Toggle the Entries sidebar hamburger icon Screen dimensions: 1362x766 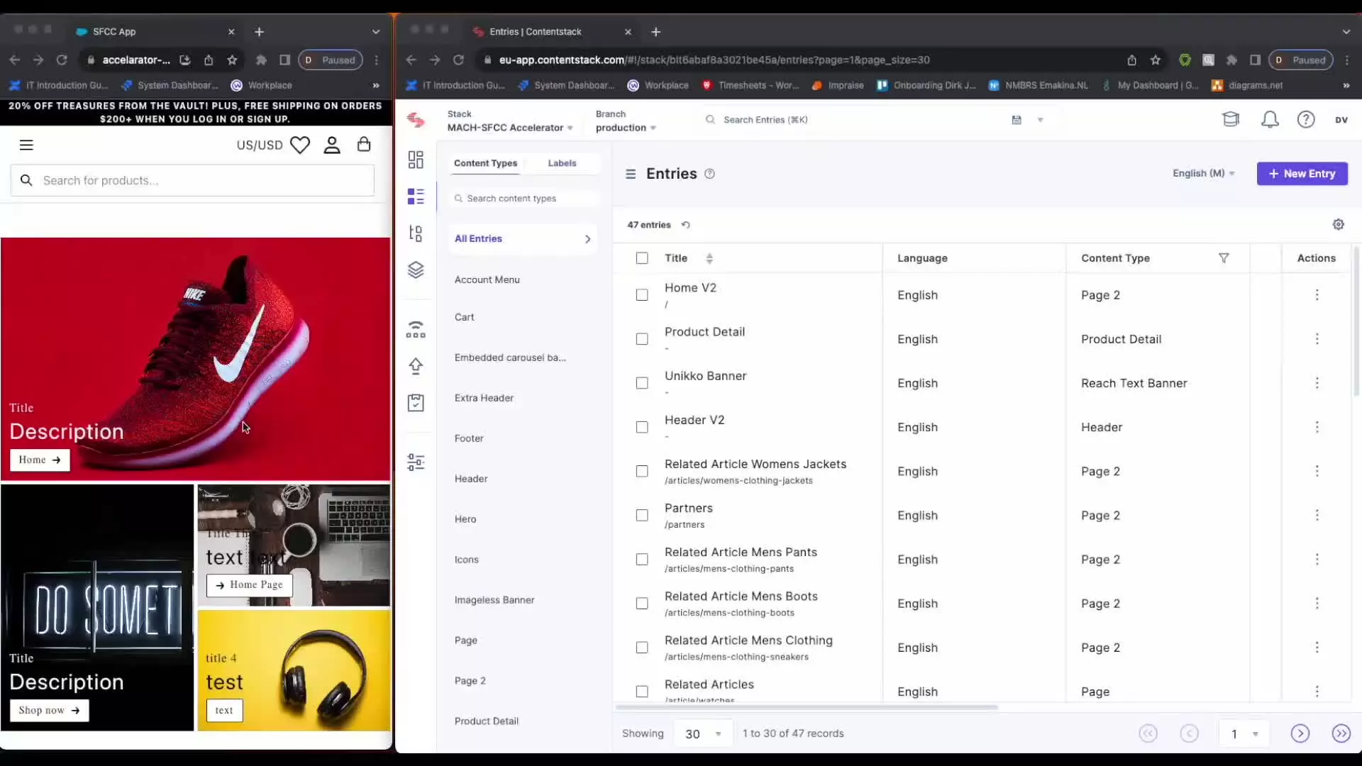tap(631, 174)
